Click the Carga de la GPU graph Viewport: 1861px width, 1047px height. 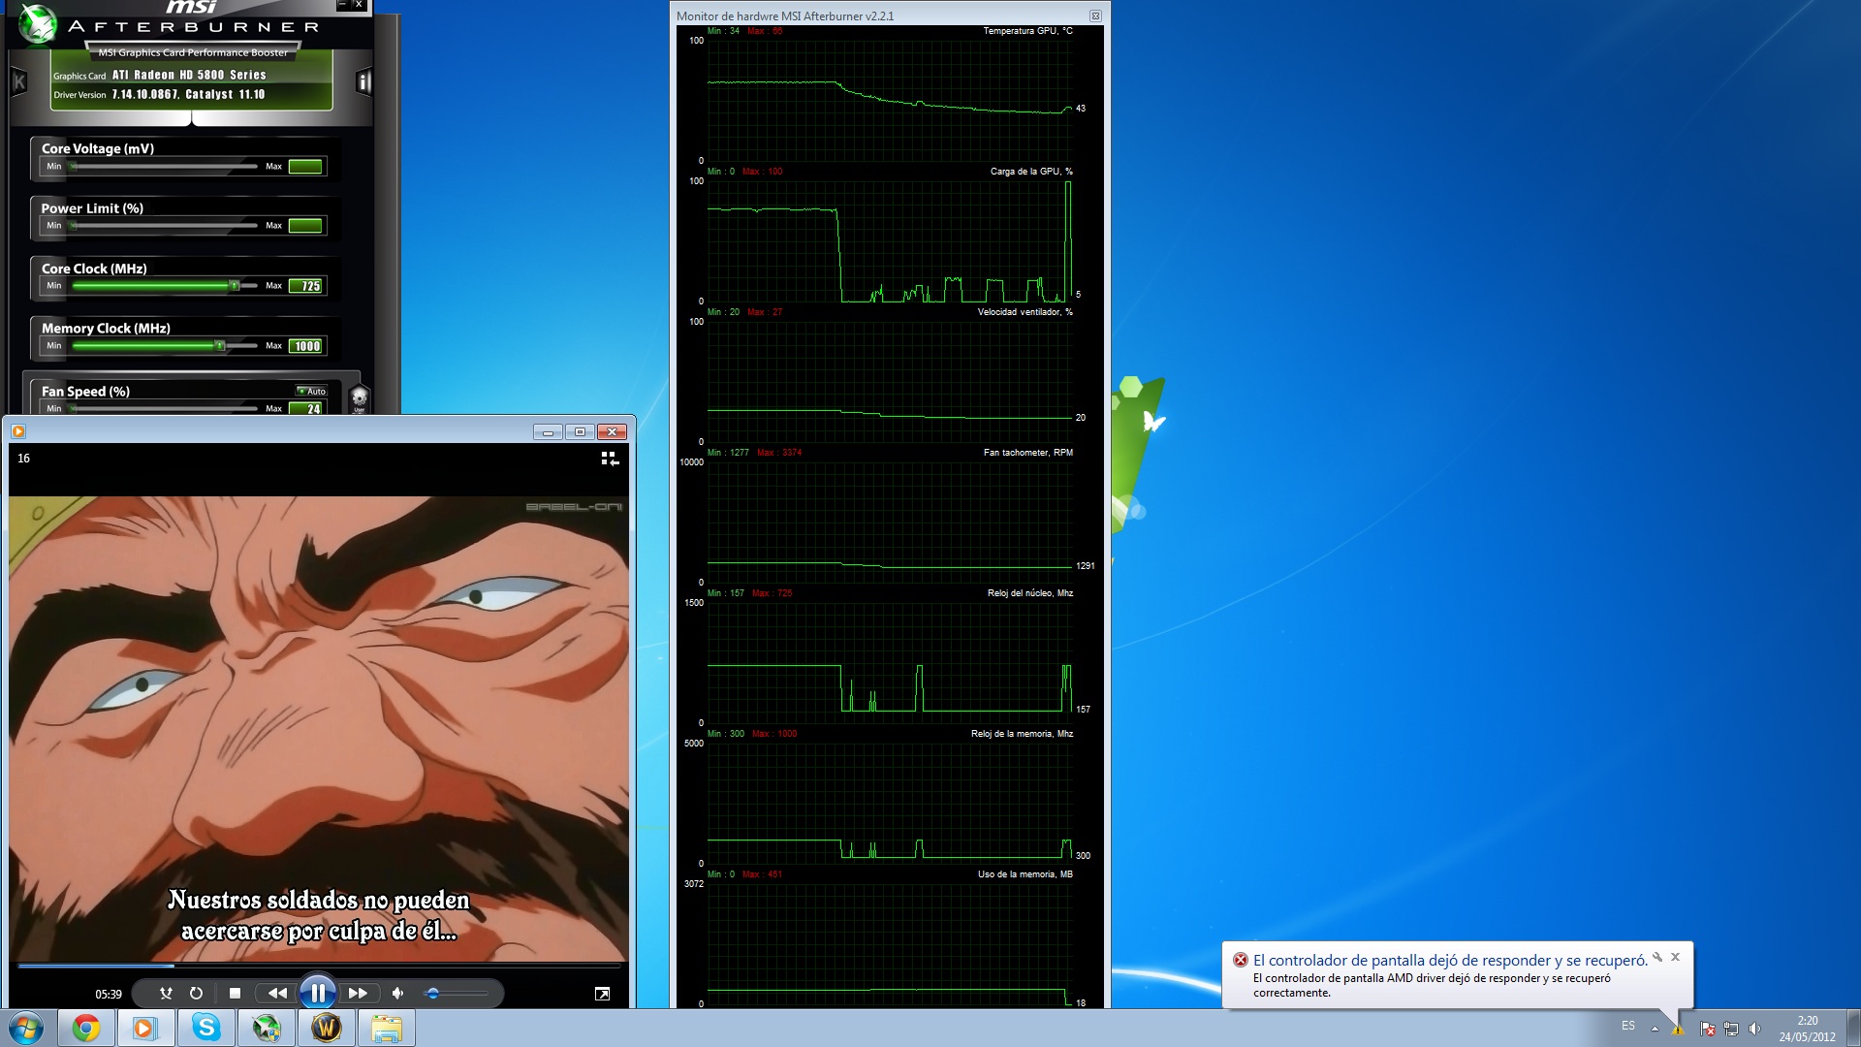[890, 241]
